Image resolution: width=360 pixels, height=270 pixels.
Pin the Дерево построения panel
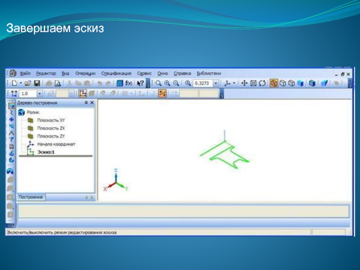(x=86, y=103)
